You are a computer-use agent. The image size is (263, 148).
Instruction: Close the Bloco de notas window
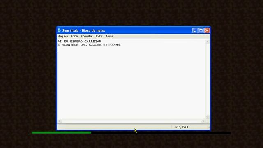pyautogui.click(x=207, y=30)
